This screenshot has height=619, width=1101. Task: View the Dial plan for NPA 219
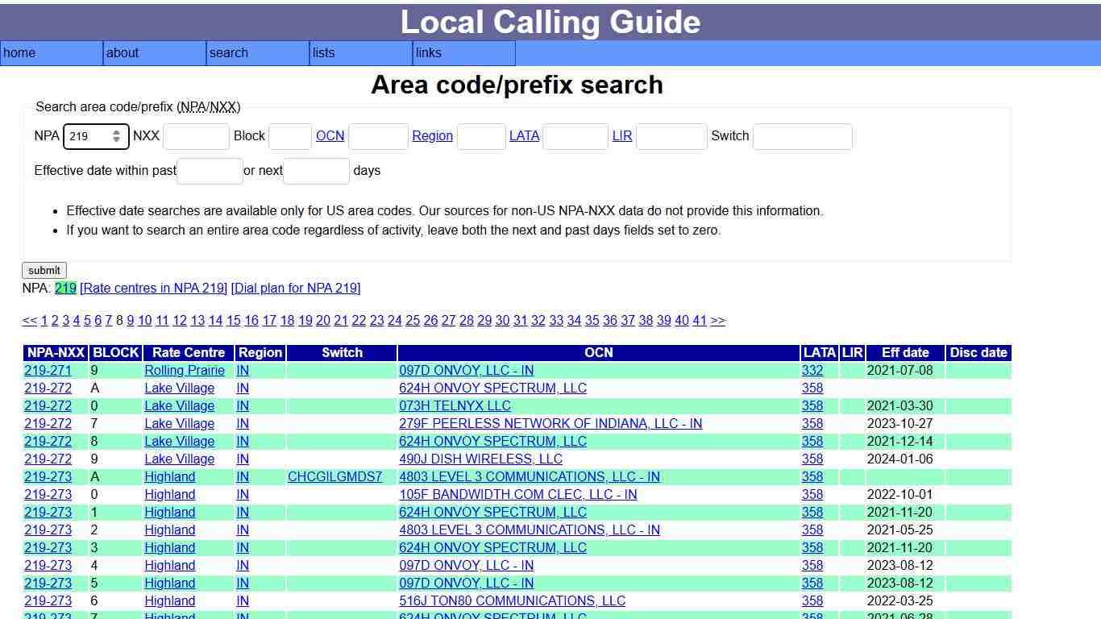(296, 288)
